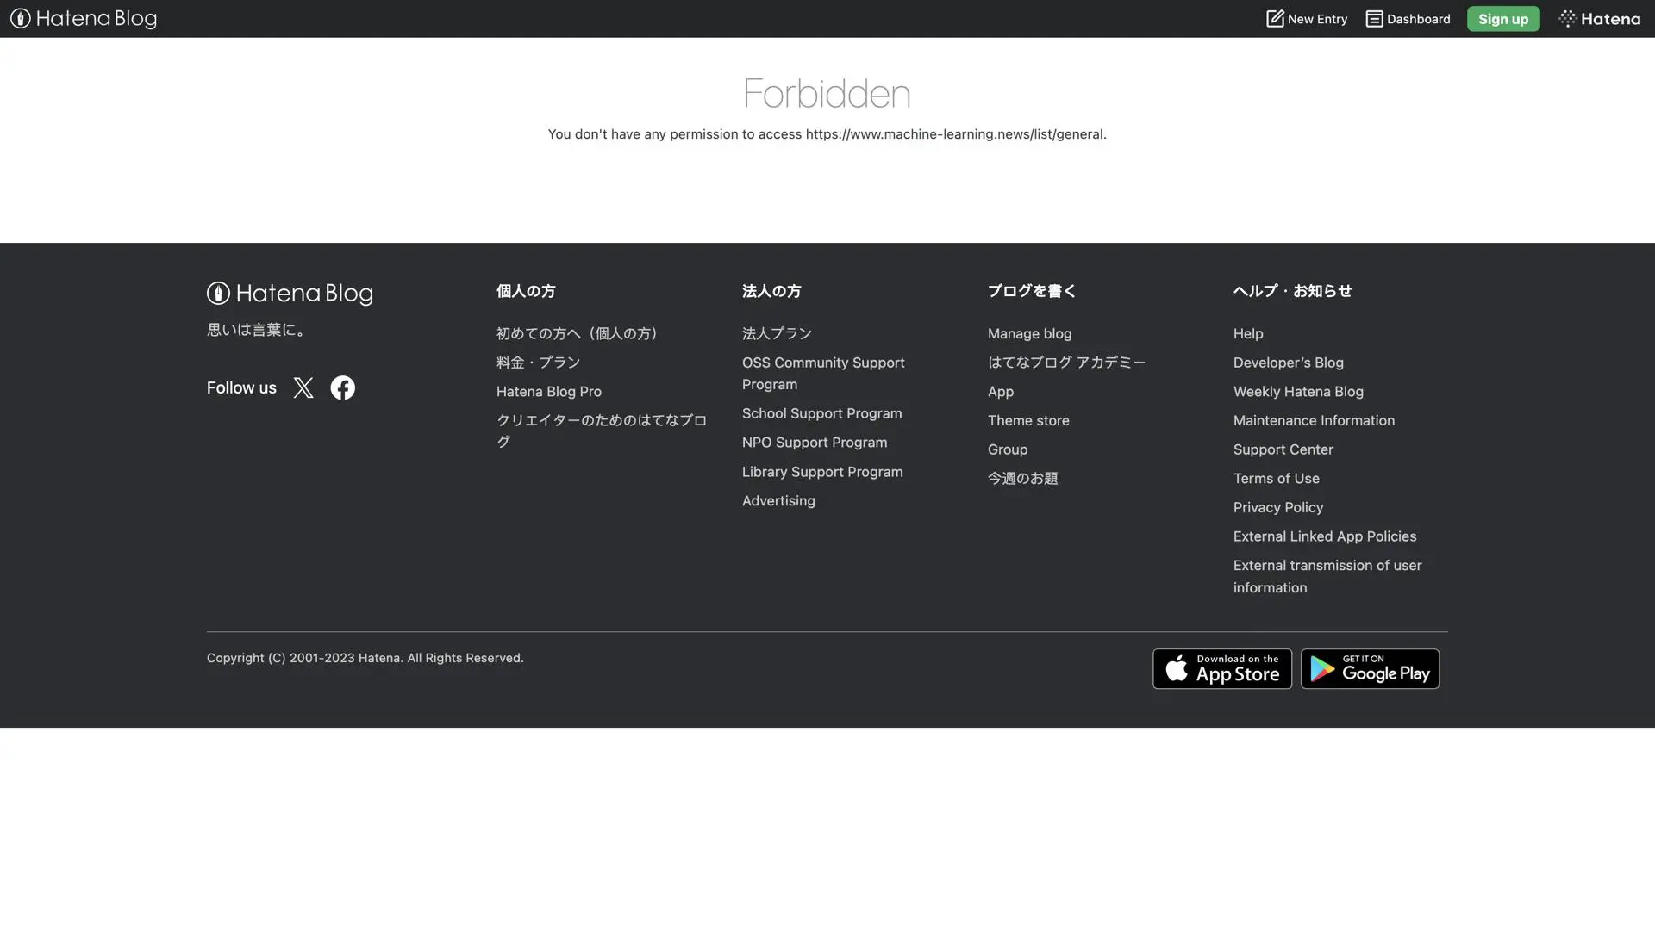The width and height of the screenshot is (1655, 930).
Task: Click the Hatena Blog logo in header
Action: 84,18
